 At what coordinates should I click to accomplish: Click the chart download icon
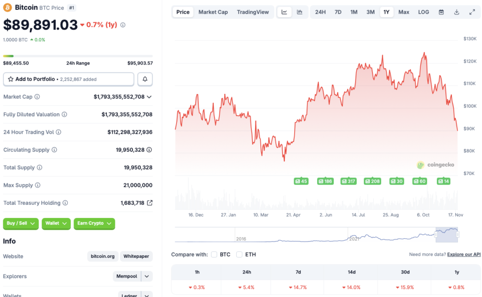pos(457,12)
